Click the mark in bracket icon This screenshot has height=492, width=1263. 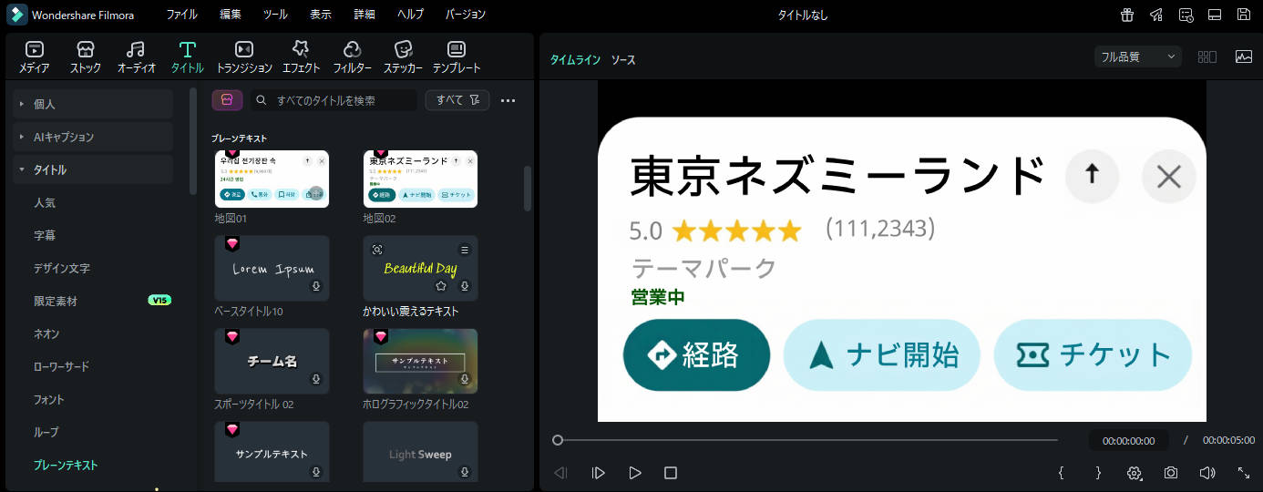pos(1062,473)
